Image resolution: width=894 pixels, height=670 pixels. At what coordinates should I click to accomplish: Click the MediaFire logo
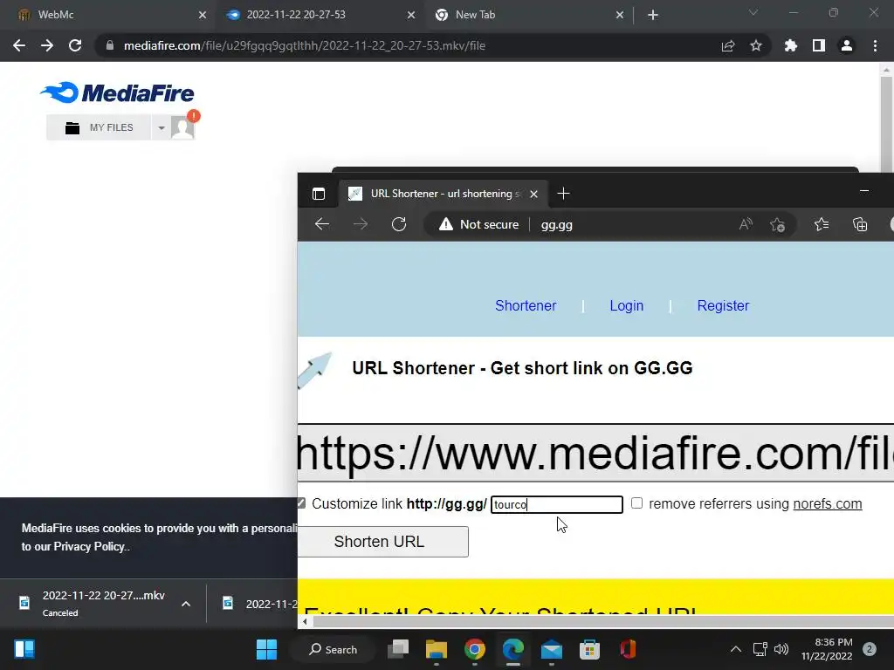click(118, 92)
